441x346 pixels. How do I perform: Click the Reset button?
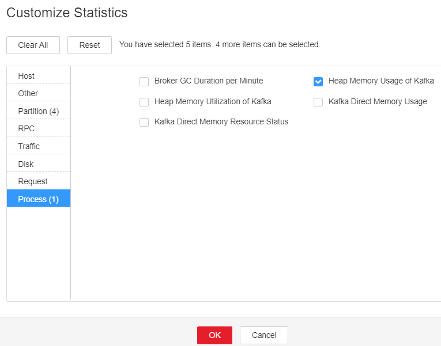click(x=89, y=45)
